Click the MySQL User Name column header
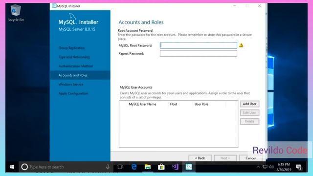The width and height of the screenshot is (313, 176). pos(142,104)
